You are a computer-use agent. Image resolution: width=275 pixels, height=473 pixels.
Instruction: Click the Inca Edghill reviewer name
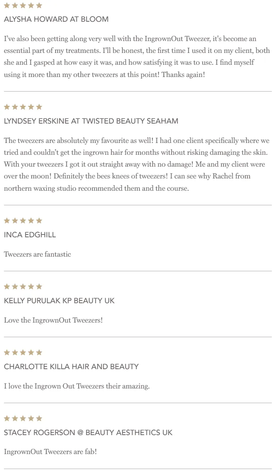(x=30, y=235)
